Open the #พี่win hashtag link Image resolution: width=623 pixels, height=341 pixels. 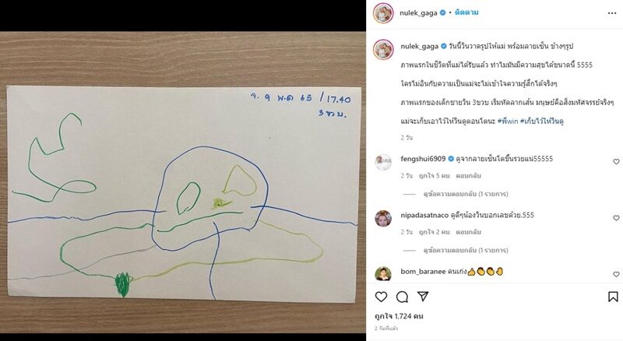coord(508,121)
